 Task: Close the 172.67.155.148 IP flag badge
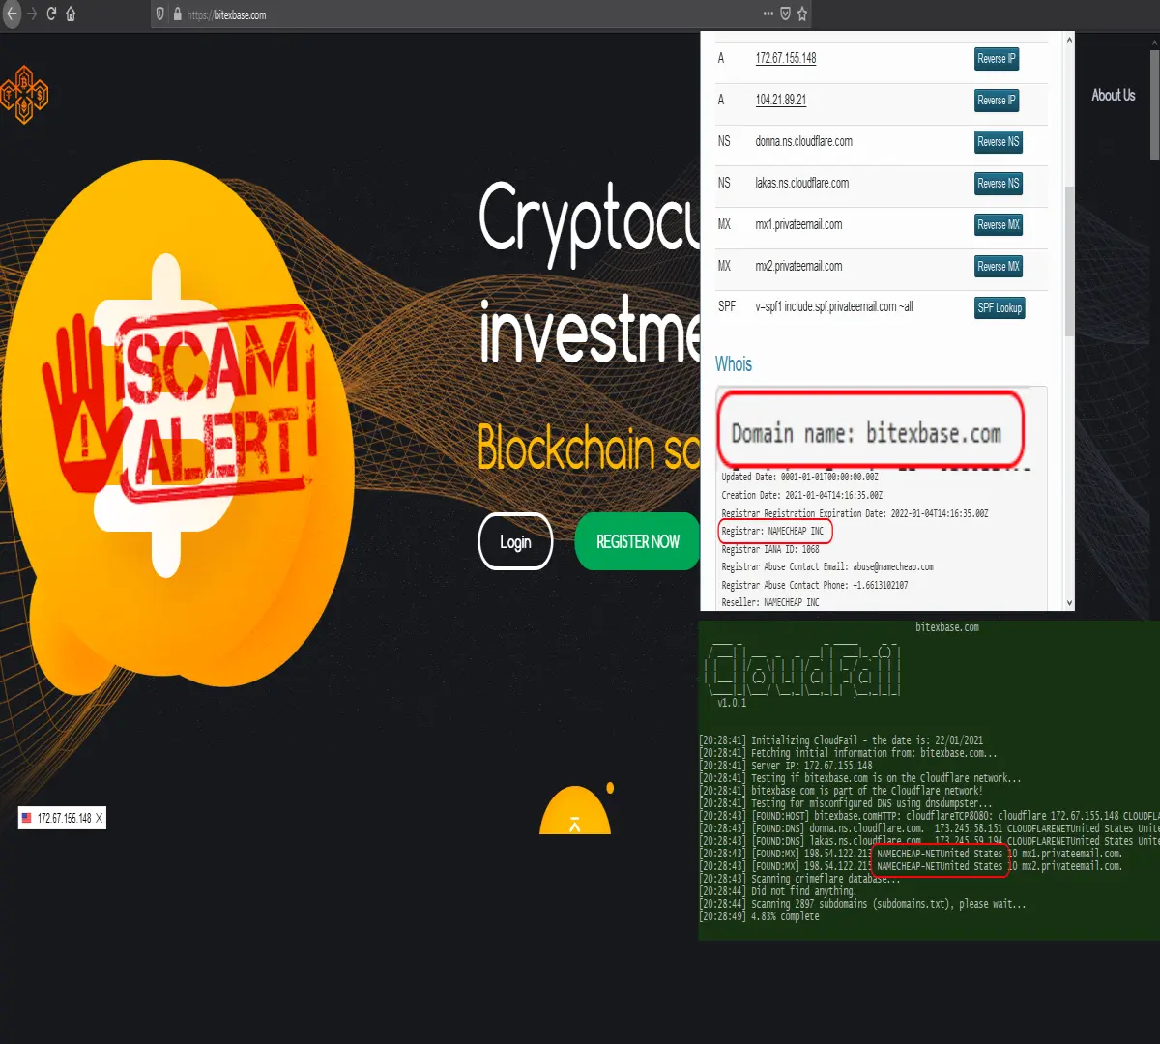(99, 818)
